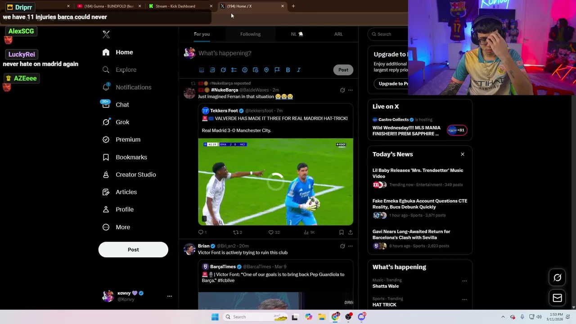Switch to Stream - Kick Dashboard tab
Screen dimensions: 576x324
[180, 6]
